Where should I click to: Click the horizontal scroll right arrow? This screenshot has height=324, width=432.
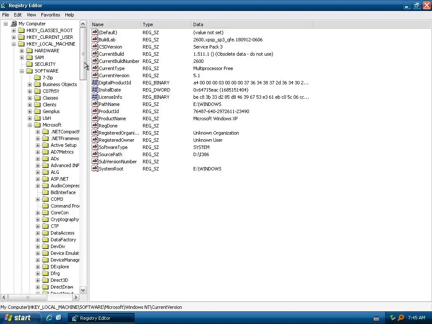(76, 297)
